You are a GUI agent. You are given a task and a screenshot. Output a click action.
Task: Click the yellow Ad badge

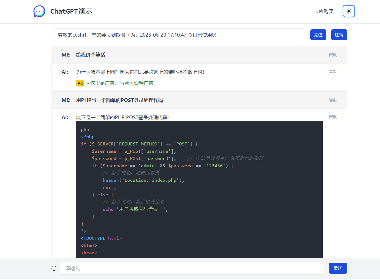pyautogui.click(x=80, y=83)
